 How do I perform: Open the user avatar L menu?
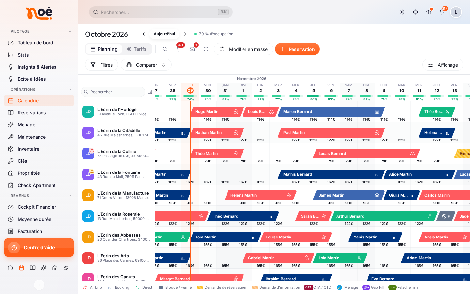456,12
